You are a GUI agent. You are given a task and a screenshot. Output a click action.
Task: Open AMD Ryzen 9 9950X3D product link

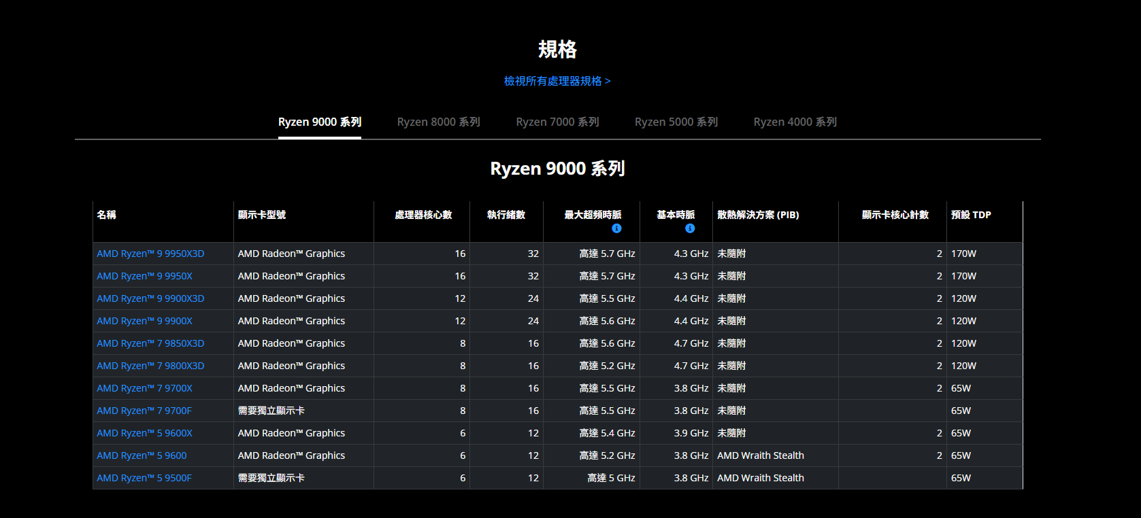150,254
